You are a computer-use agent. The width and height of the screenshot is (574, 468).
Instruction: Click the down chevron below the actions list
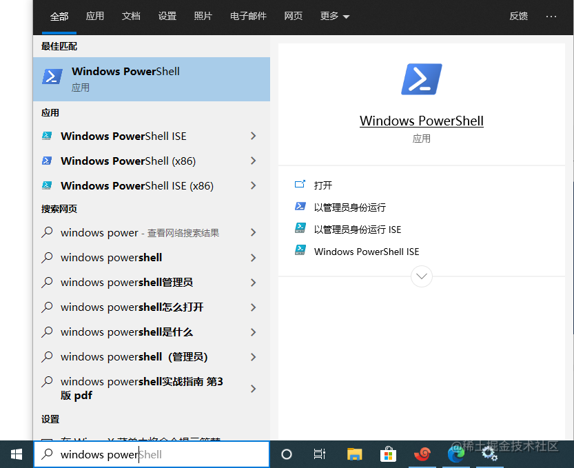[421, 276]
